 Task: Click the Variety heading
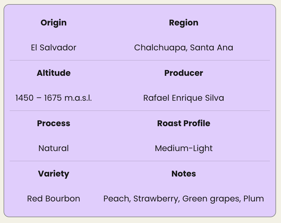point(54,174)
